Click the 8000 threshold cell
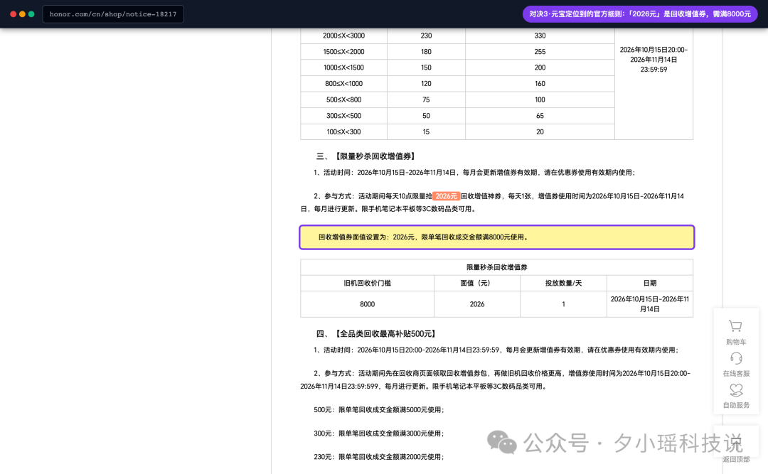 (x=368, y=304)
